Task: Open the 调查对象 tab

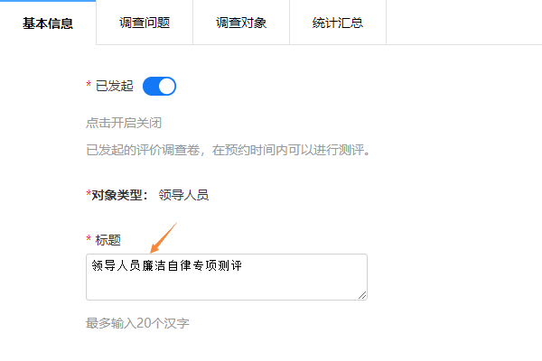Action: (241, 23)
